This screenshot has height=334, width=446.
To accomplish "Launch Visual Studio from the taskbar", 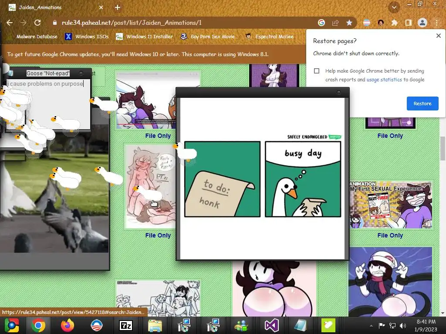I will click(x=271, y=325).
